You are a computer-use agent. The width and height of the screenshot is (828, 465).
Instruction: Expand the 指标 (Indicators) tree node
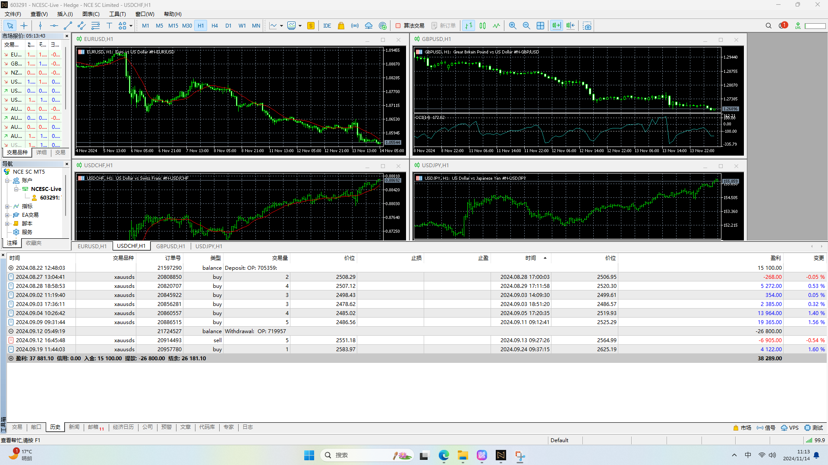point(7,206)
